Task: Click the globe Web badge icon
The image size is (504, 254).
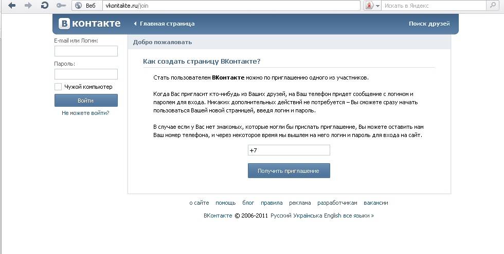Action: [79, 6]
